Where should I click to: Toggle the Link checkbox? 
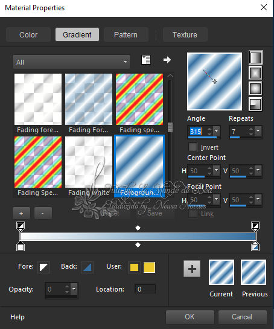[x=193, y=214]
